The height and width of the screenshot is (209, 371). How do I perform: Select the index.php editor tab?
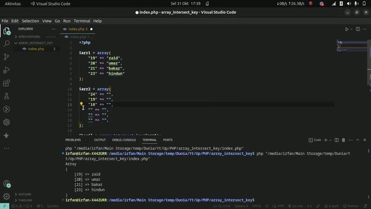[78, 29]
